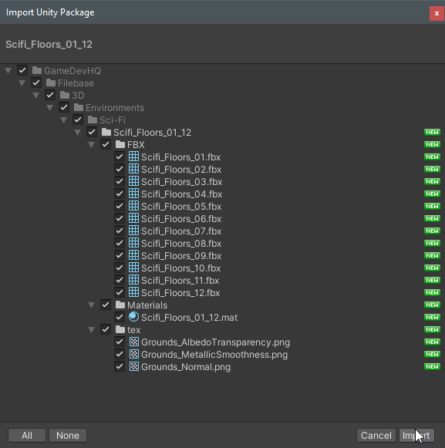Uncheck the Materials folder checkbox
The width and height of the screenshot is (445, 448).
click(x=106, y=305)
